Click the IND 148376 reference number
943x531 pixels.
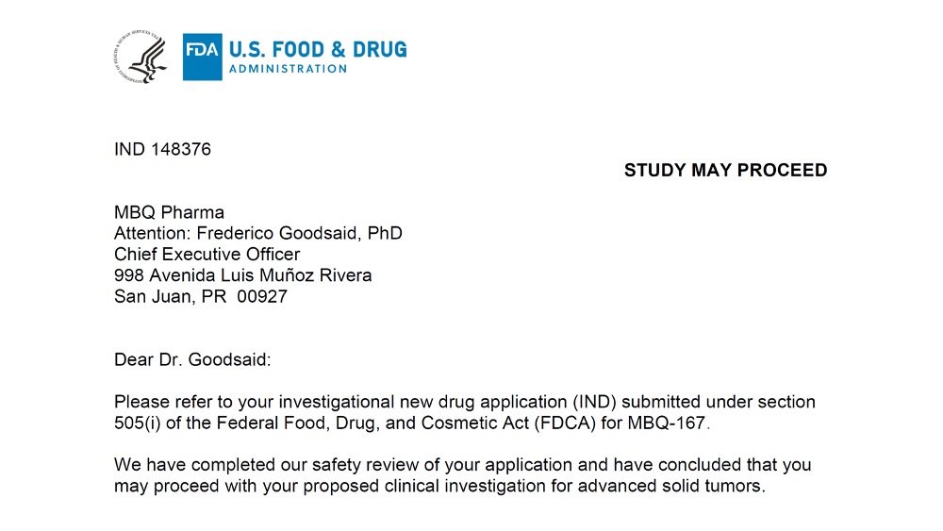[162, 149]
